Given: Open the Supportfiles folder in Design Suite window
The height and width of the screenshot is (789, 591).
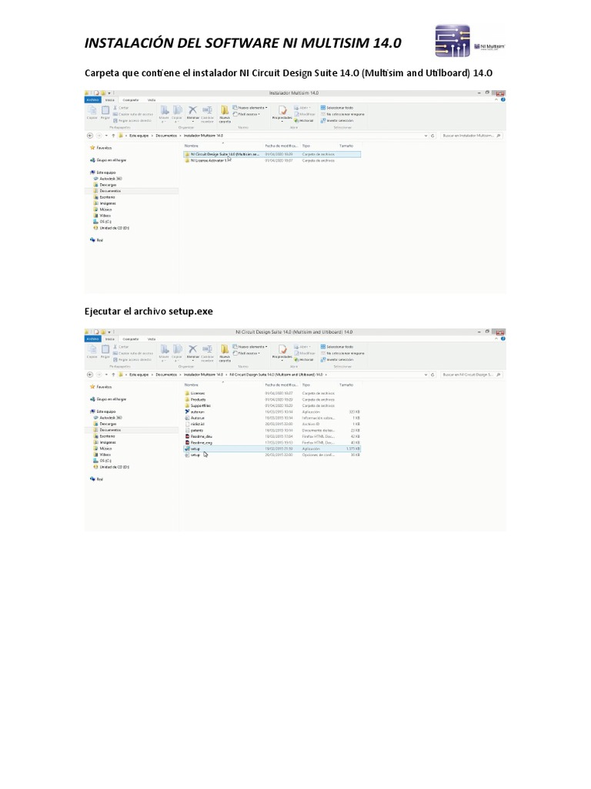Looking at the screenshot, I should [x=272, y=405].
